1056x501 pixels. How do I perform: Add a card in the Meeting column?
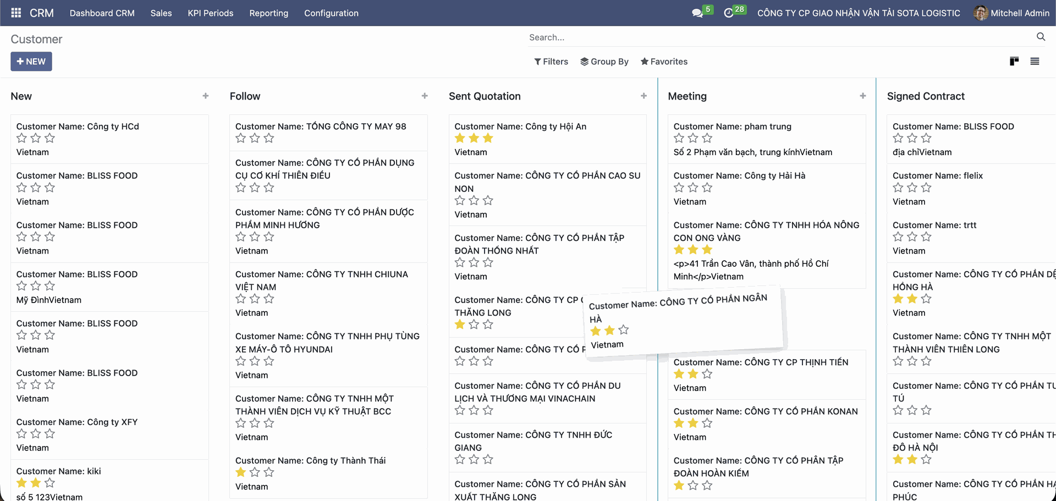[x=862, y=96]
